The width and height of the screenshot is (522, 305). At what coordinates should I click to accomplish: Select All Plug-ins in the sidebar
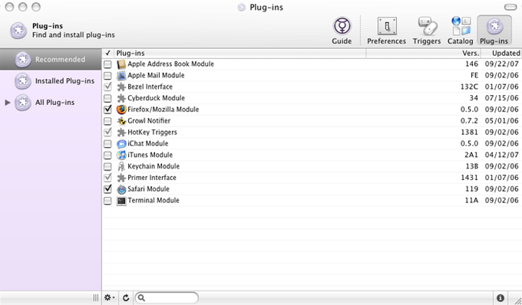coord(51,103)
